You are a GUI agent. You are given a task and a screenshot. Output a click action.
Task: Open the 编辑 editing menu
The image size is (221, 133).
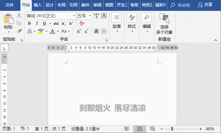tap(146, 23)
